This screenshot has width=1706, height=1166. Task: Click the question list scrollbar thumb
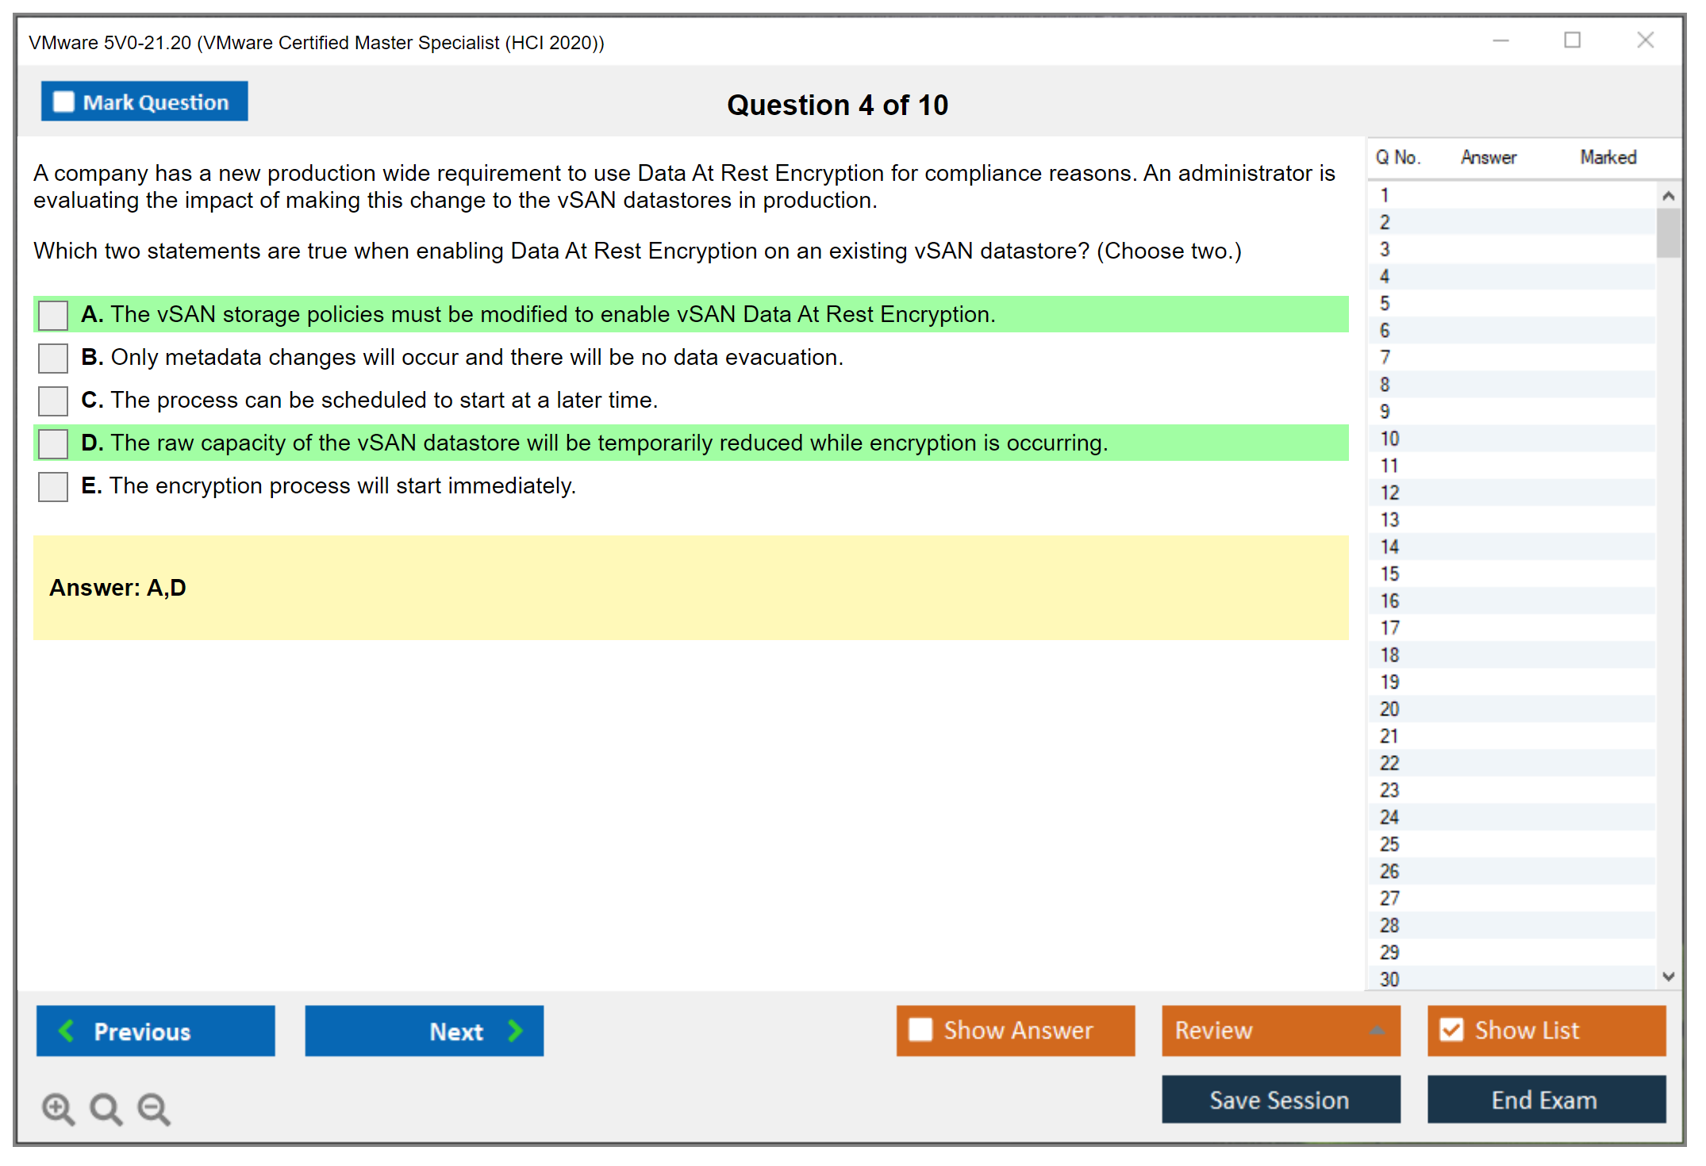(1668, 233)
